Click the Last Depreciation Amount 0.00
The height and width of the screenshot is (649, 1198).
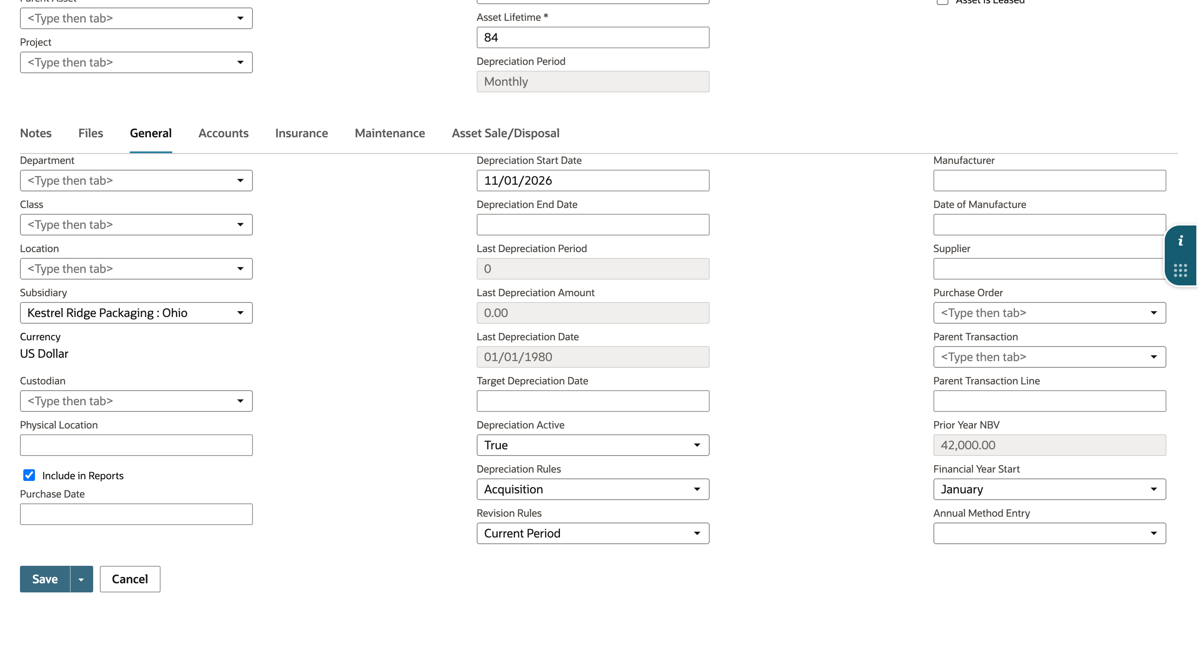coord(593,313)
